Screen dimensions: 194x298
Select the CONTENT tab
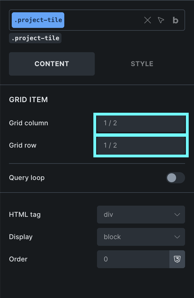pos(52,64)
